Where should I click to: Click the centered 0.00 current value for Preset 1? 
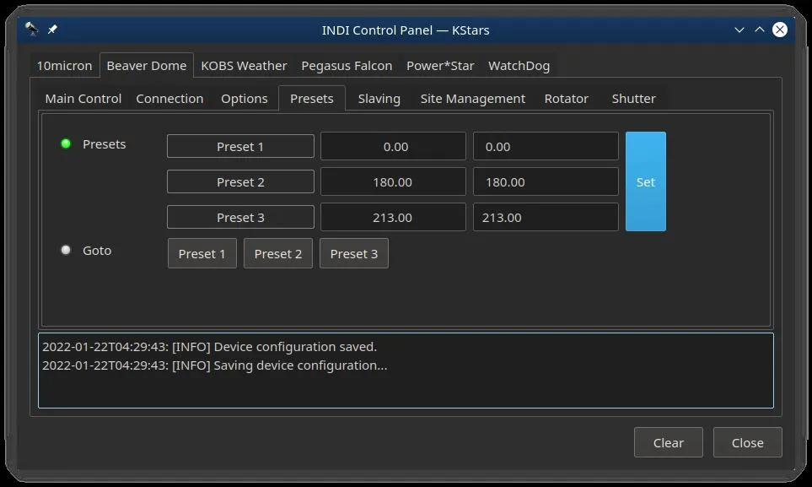[x=393, y=146]
